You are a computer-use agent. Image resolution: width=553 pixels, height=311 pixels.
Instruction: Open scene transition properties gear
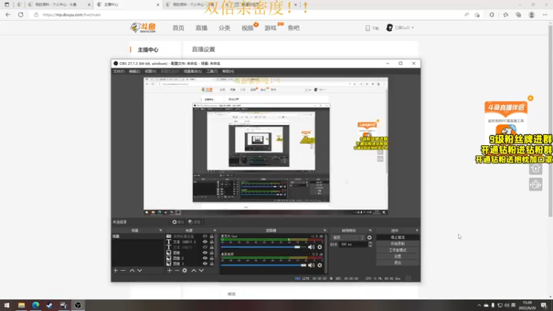coord(369,238)
